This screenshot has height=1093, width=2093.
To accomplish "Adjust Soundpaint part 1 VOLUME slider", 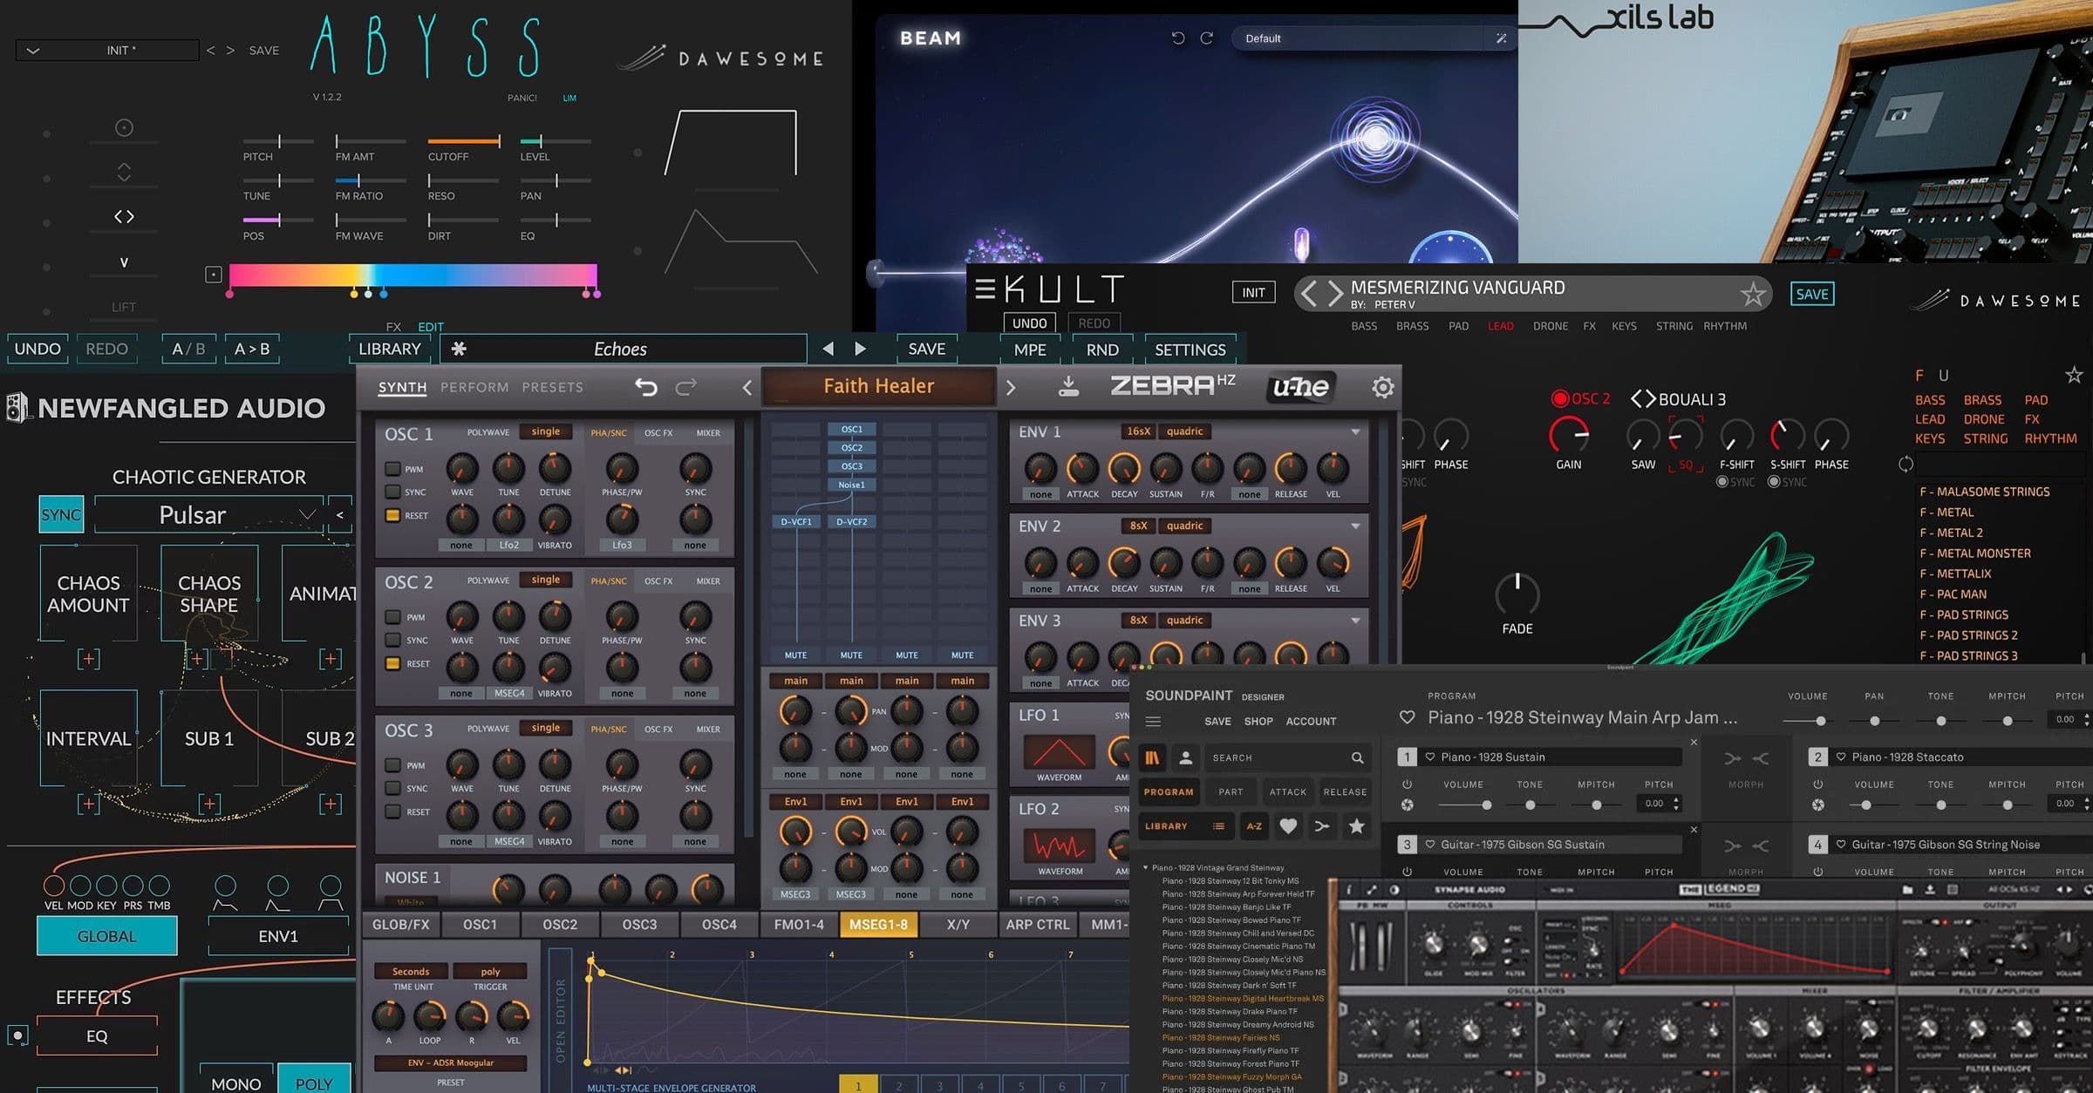I will (1486, 804).
